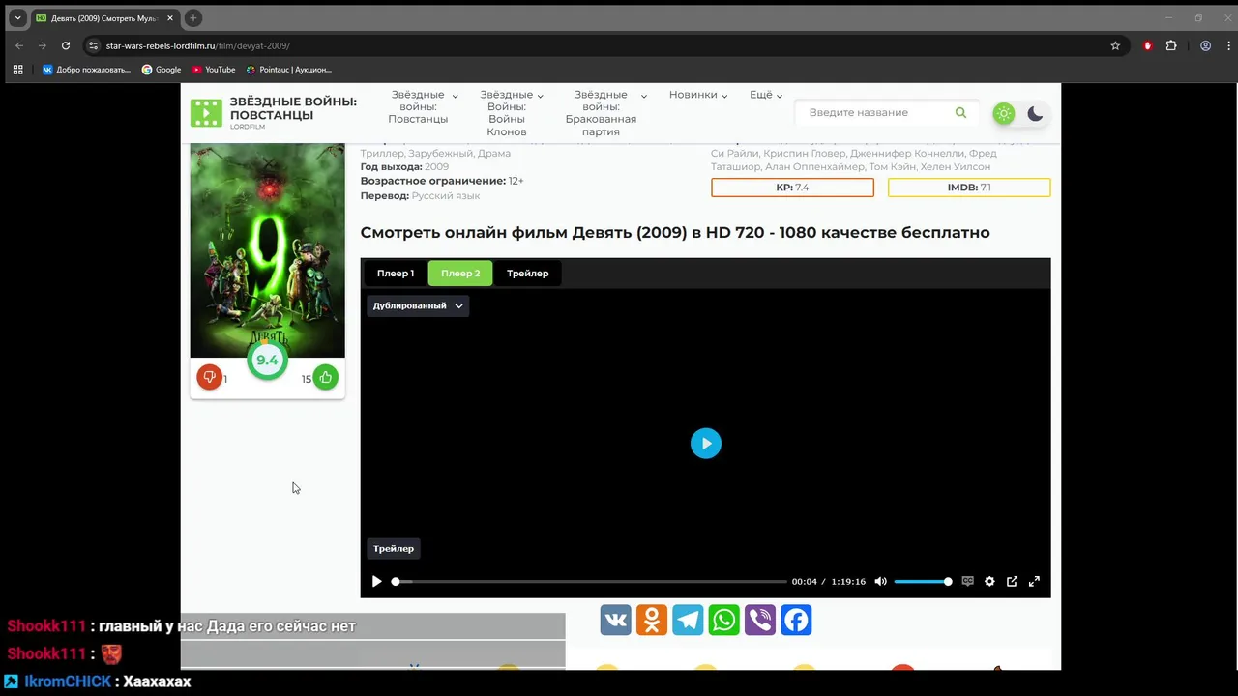Image resolution: width=1238 pixels, height=696 pixels.
Task: Click the IMDB: 7.1 rating box
Action: pos(969,188)
